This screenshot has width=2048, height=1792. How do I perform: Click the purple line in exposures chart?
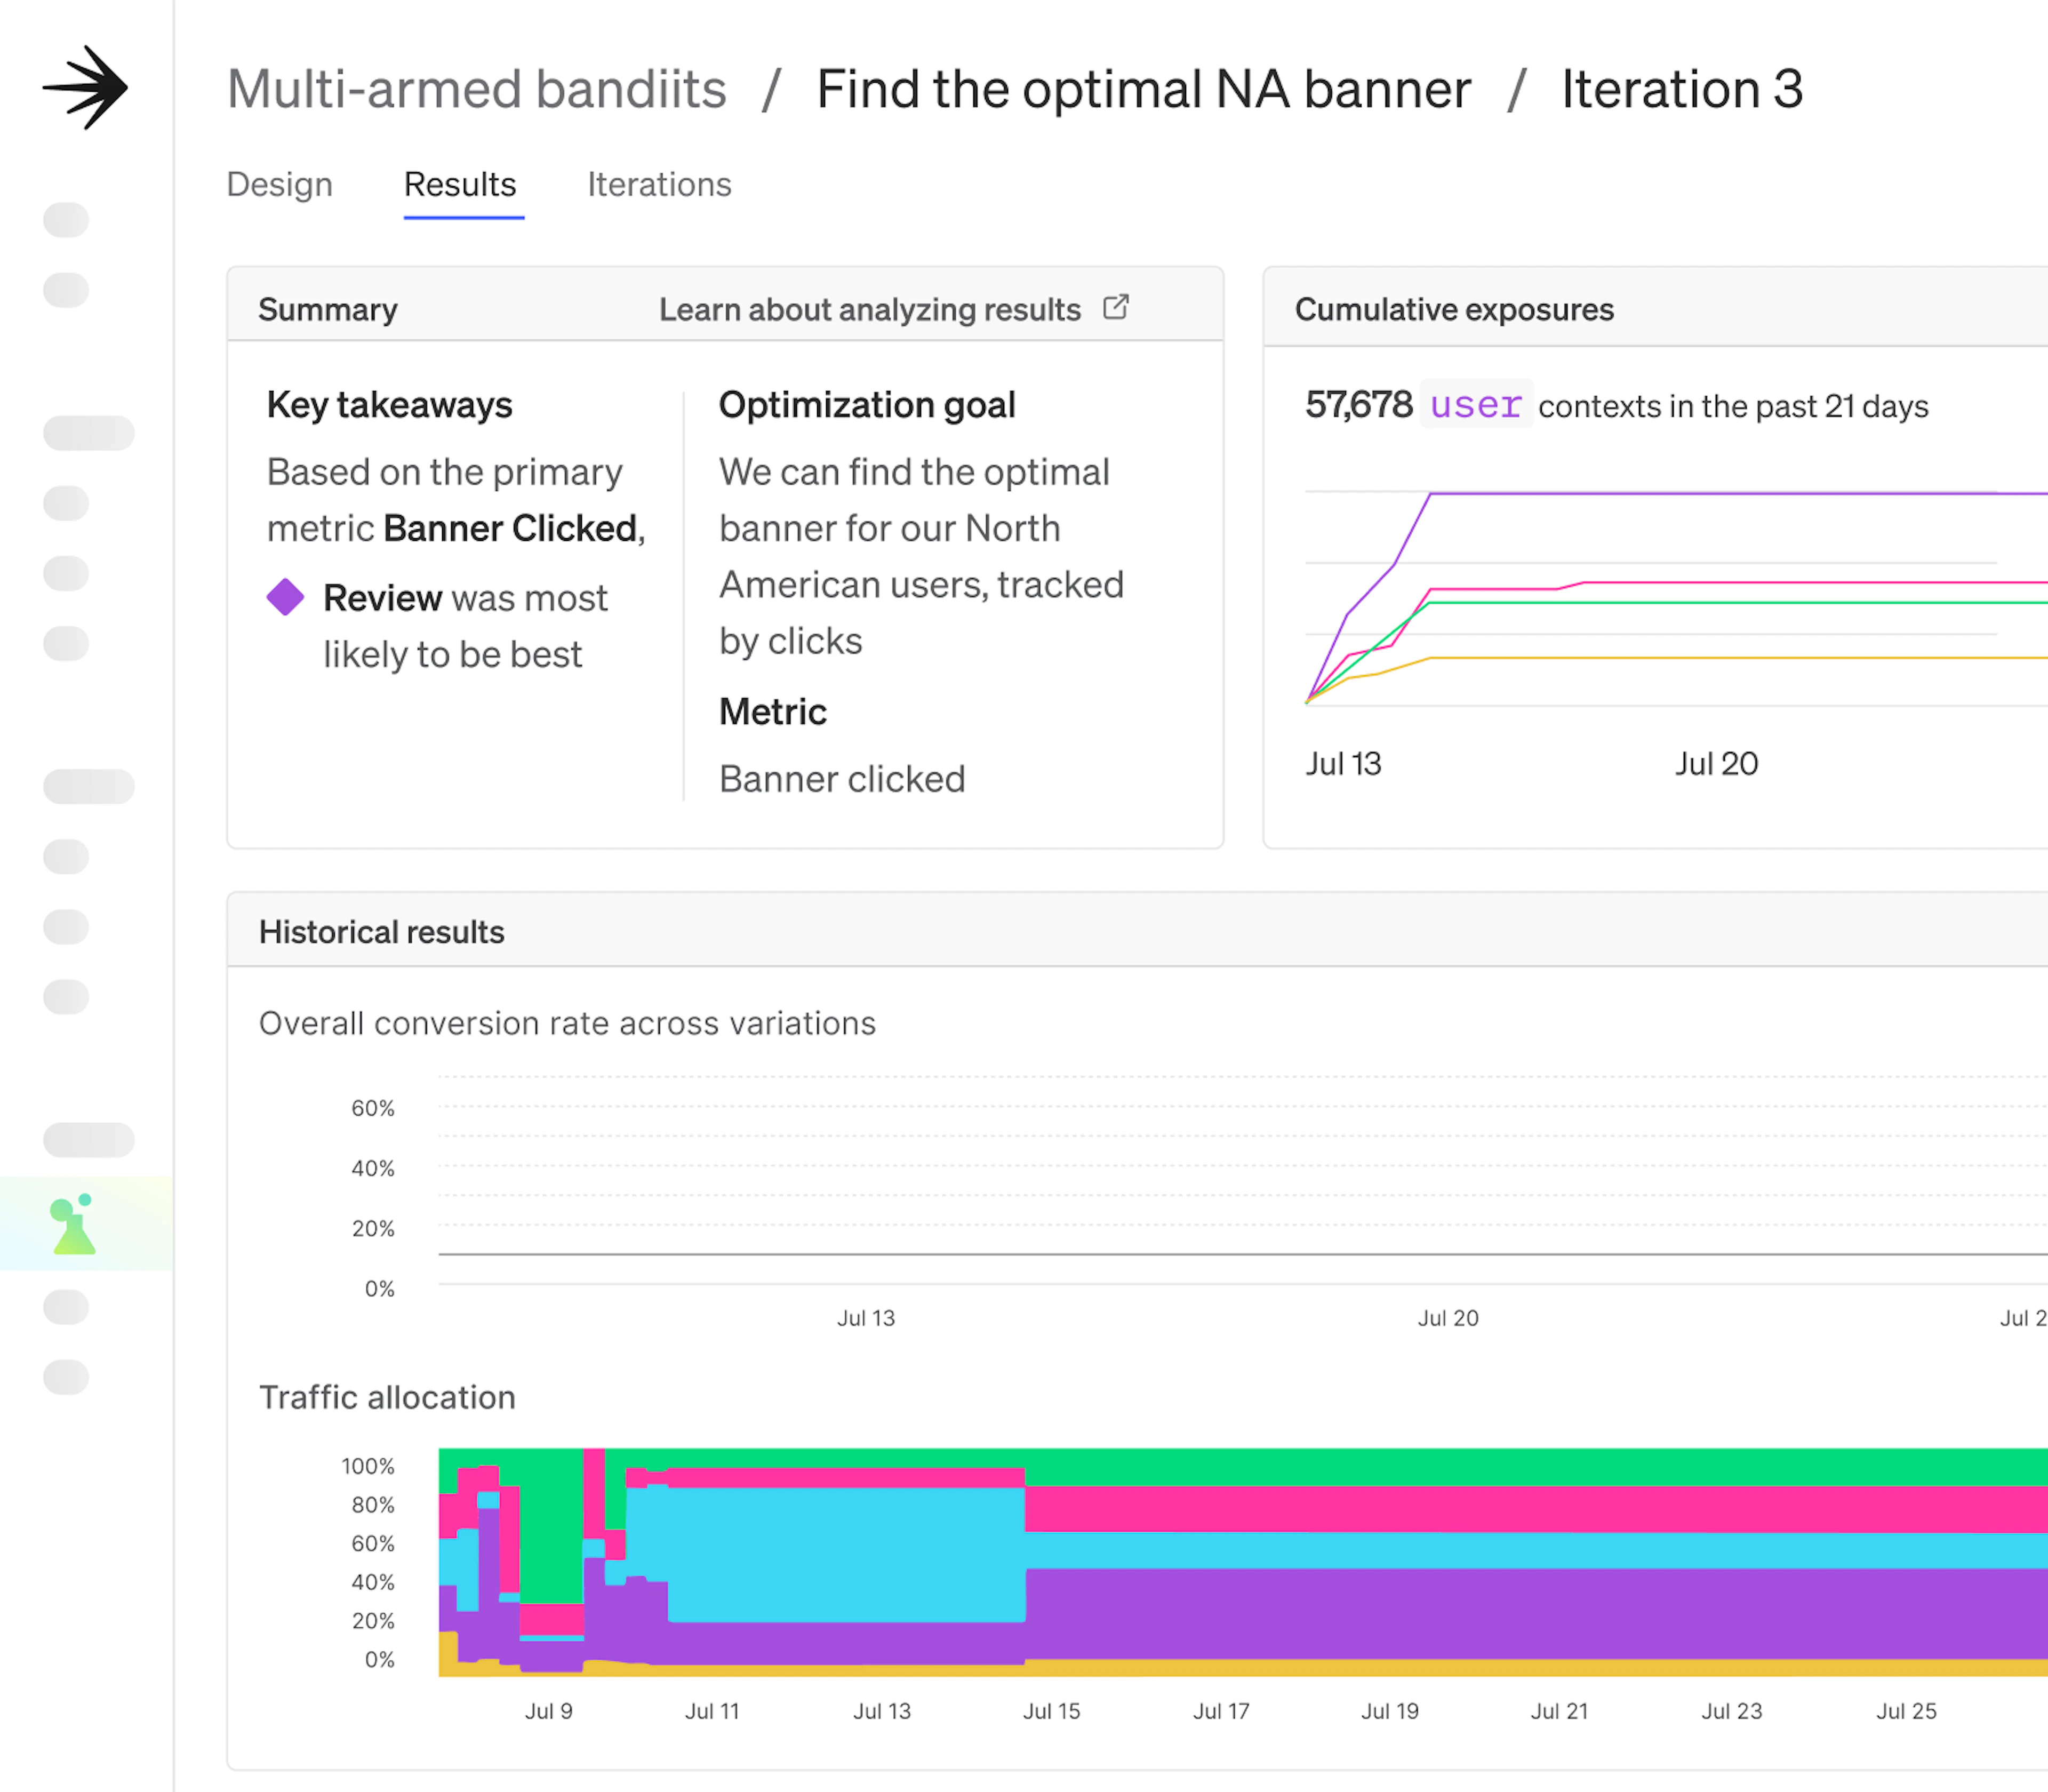(x=1700, y=493)
